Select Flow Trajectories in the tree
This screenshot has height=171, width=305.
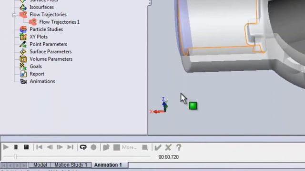48,15
